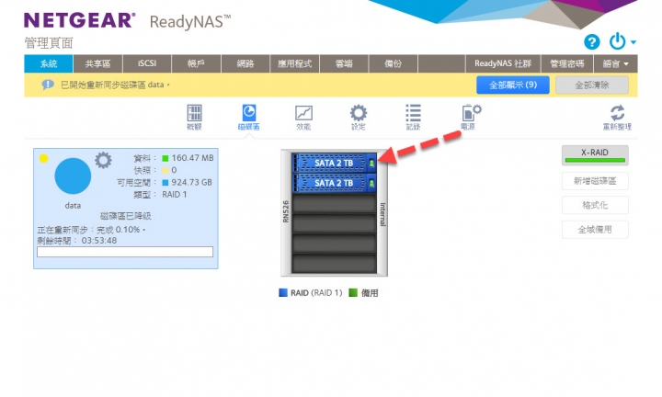Click the blue 可用空間 swatch

point(165,182)
